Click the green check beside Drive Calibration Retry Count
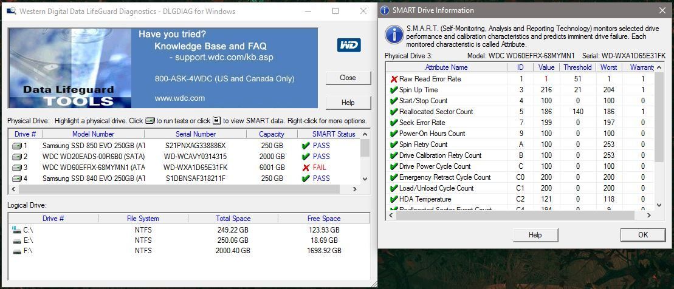This screenshot has width=674, height=289. point(394,155)
